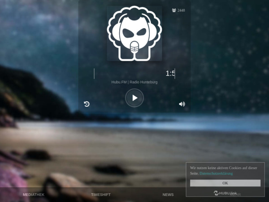Open the Datenschutzerklärung link
Screen dimensions: 269x202
216,173
